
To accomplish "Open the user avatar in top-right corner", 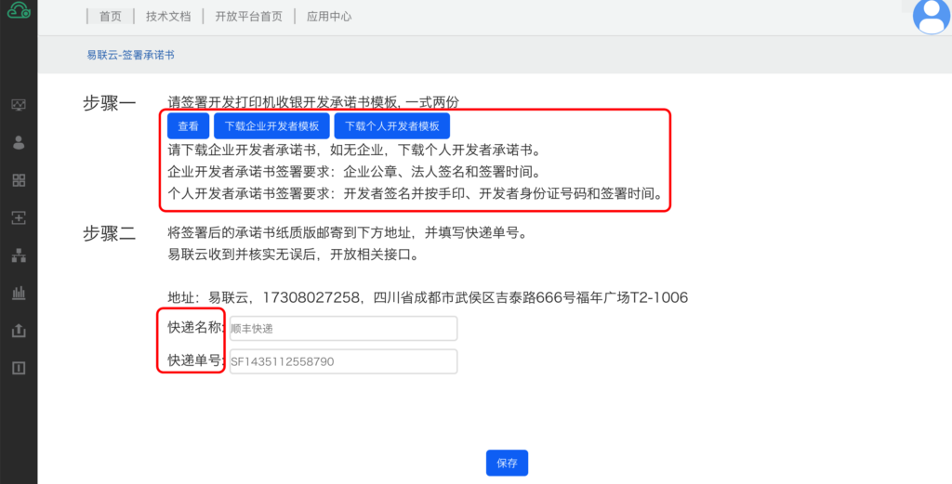I will pyautogui.click(x=932, y=16).
